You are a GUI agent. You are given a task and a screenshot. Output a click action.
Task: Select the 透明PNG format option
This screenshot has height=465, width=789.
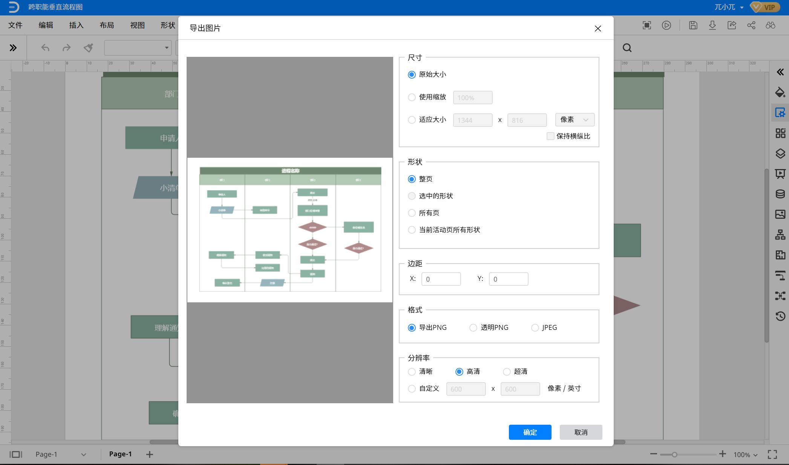pyautogui.click(x=473, y=327)
